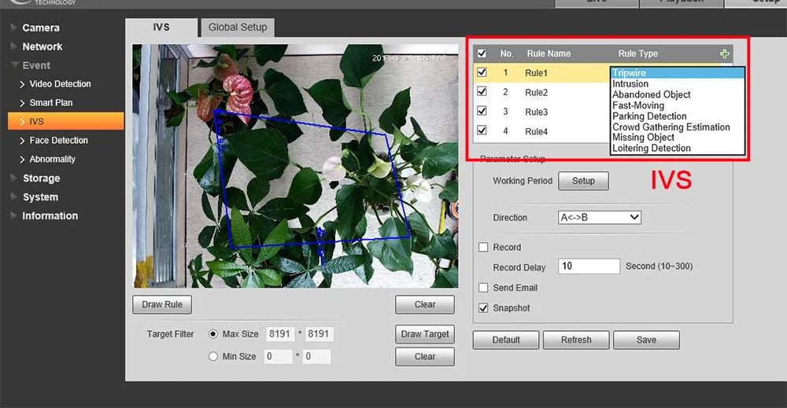Choose Crowd Gathering Estimation rule type
The image size is (787, 408).
click(678, 127)
